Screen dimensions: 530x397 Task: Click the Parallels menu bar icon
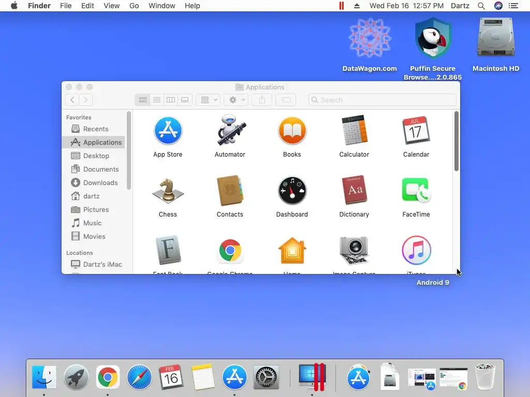coord(342,6)
